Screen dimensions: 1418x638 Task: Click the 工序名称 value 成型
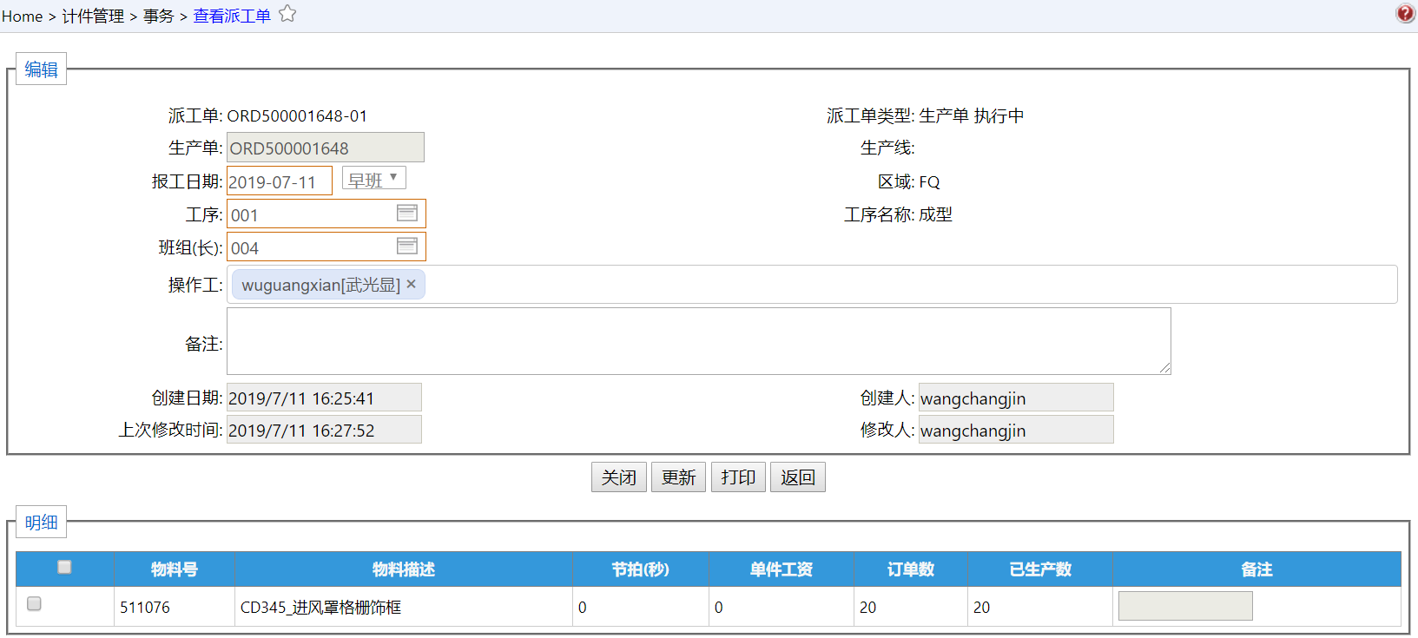(x=935, y=214)
